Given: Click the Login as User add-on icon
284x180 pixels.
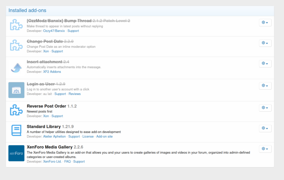Looking at the screenshot, I should pyautogui.click(x=16, y=90).
